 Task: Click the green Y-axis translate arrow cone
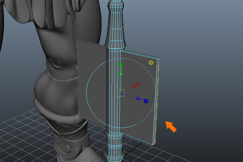(x=121, y=72)
